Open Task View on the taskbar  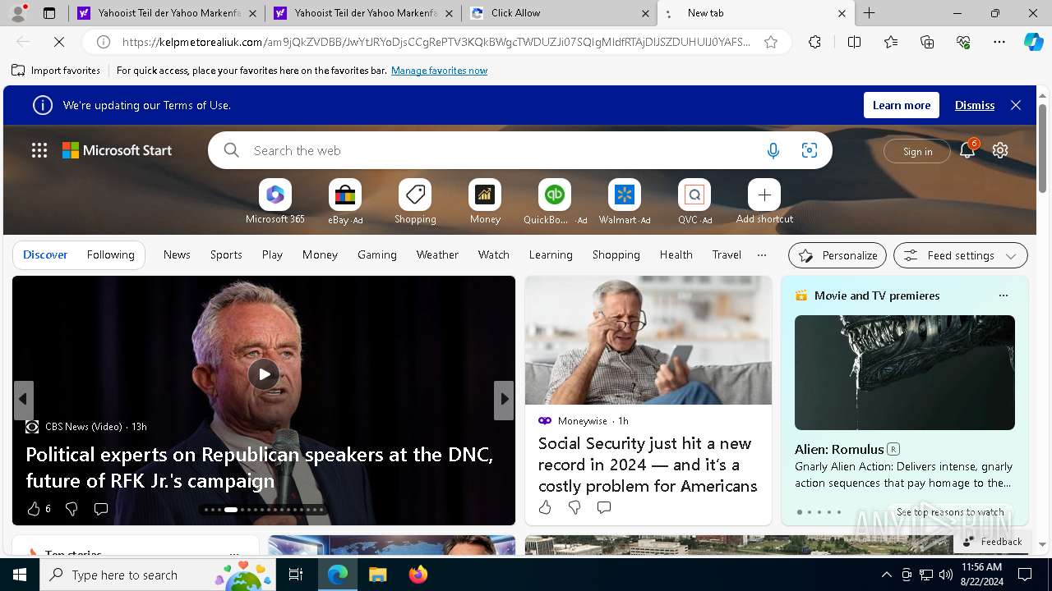(x=296, y=575)
